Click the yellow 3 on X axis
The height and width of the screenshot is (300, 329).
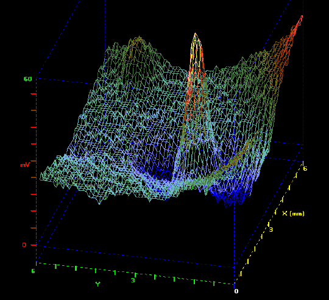tap(271, 230)
